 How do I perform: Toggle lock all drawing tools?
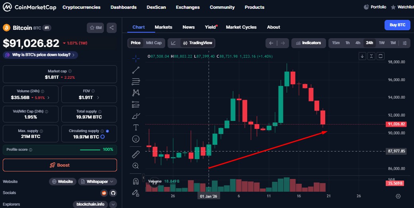[x=136, y=193]
